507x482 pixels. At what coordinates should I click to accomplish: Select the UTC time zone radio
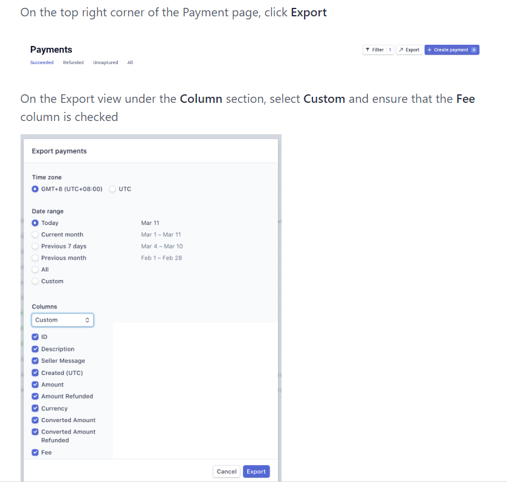pyautogui.click(x=112, y=189)
